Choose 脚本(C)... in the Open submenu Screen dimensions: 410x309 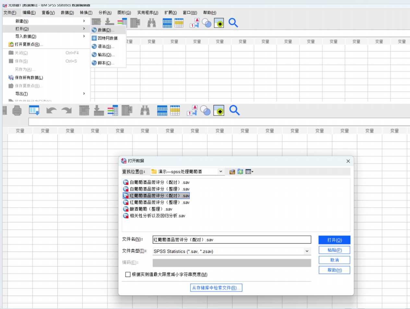click(108, 63)
